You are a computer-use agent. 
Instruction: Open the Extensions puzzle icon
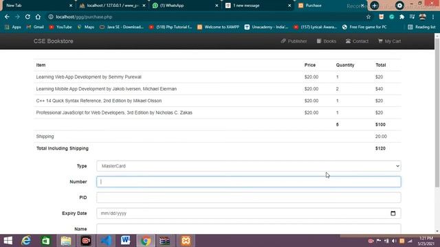[401, 17]
